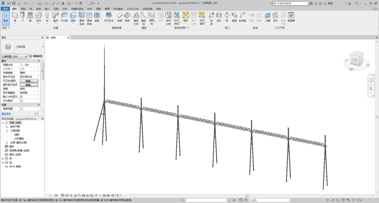Screen dimensions: 379x203
Task: Click the 门 (Door) tool icon
Action: 22,17
